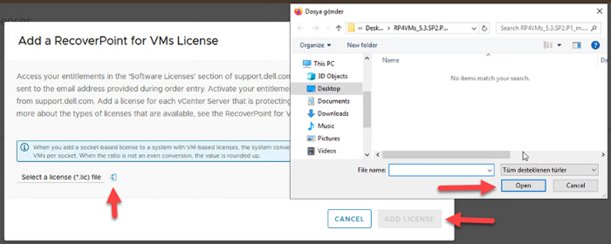The width and height of the screenshot is (611, 244).
Task: Click Cancel in the file dialog
Action: [x=576, y=186]
